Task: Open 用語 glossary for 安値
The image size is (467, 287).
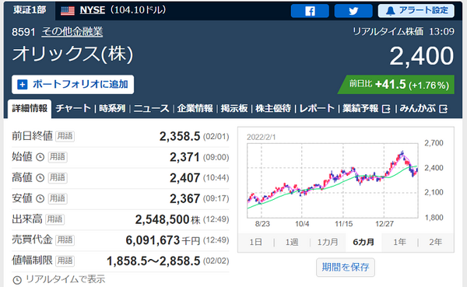Action: coord(57,198)
